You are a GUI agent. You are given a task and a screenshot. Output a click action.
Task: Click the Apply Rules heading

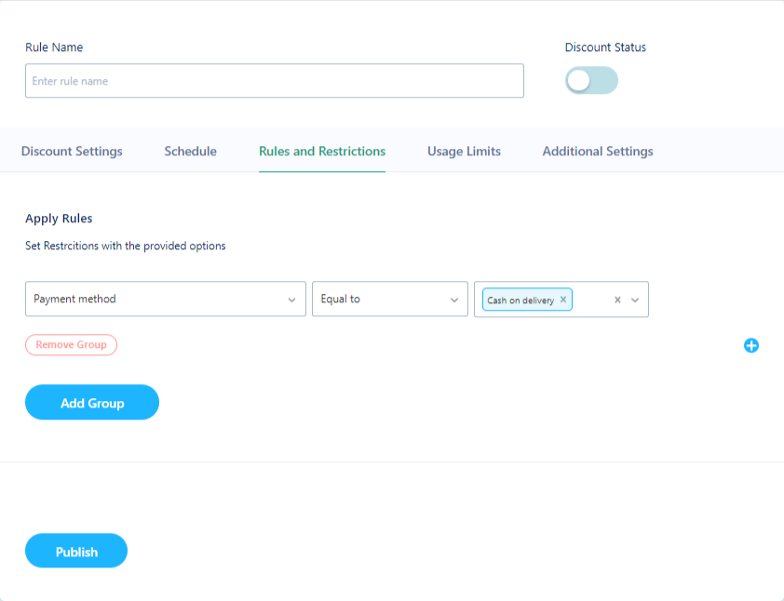59,219
